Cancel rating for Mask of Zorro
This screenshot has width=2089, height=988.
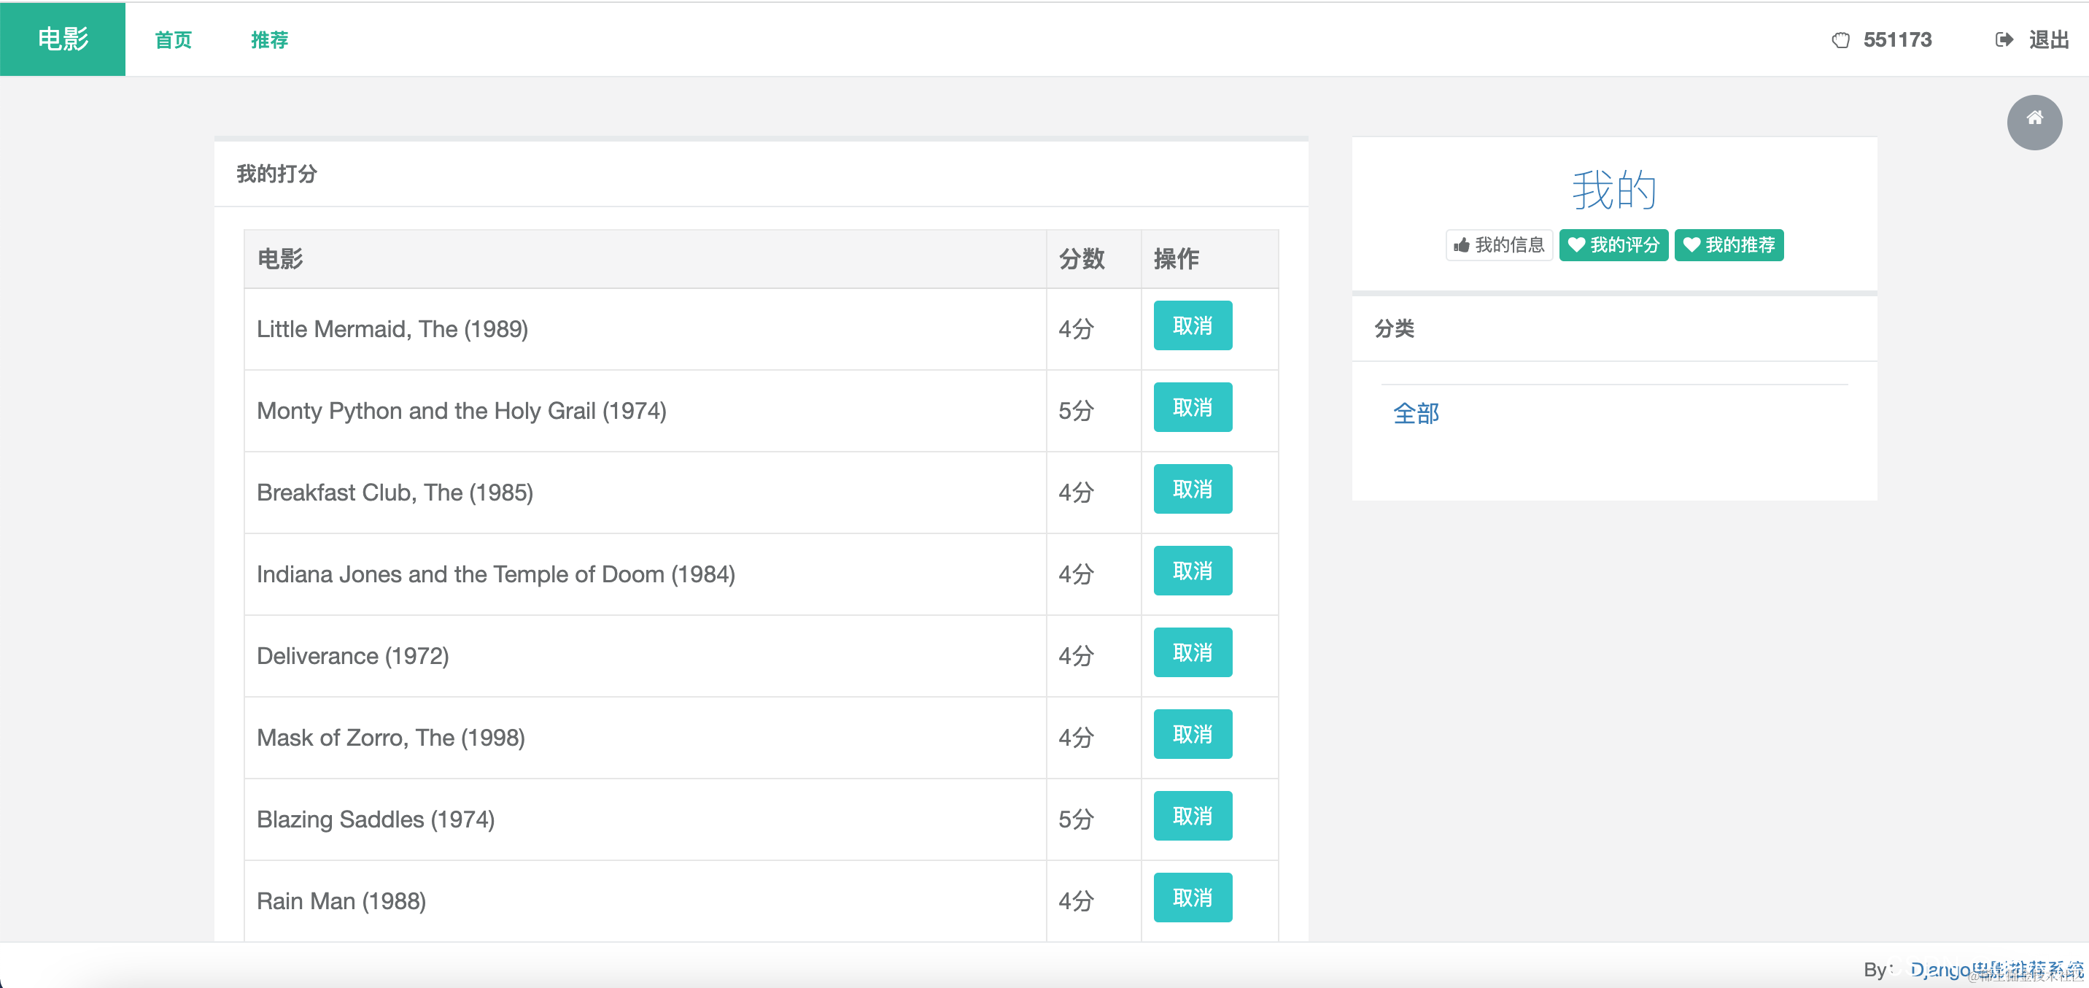pyautogui.click(x=1192, y=734)
